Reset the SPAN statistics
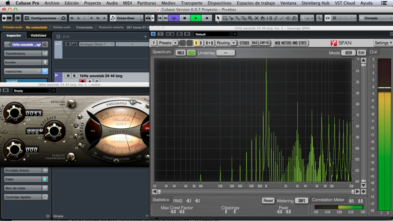This screenshot has height=221, width=393. click(x=268, y=201)
